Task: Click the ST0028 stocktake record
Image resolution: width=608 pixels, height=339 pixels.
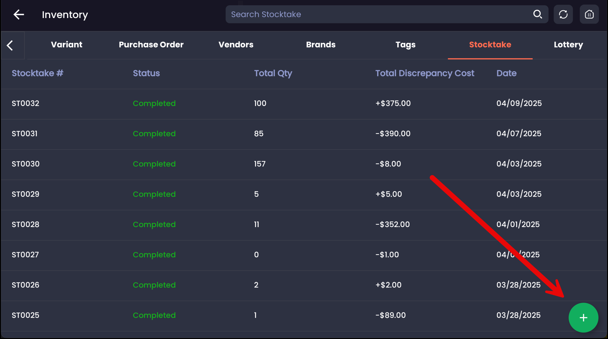Action: [25, 224]
